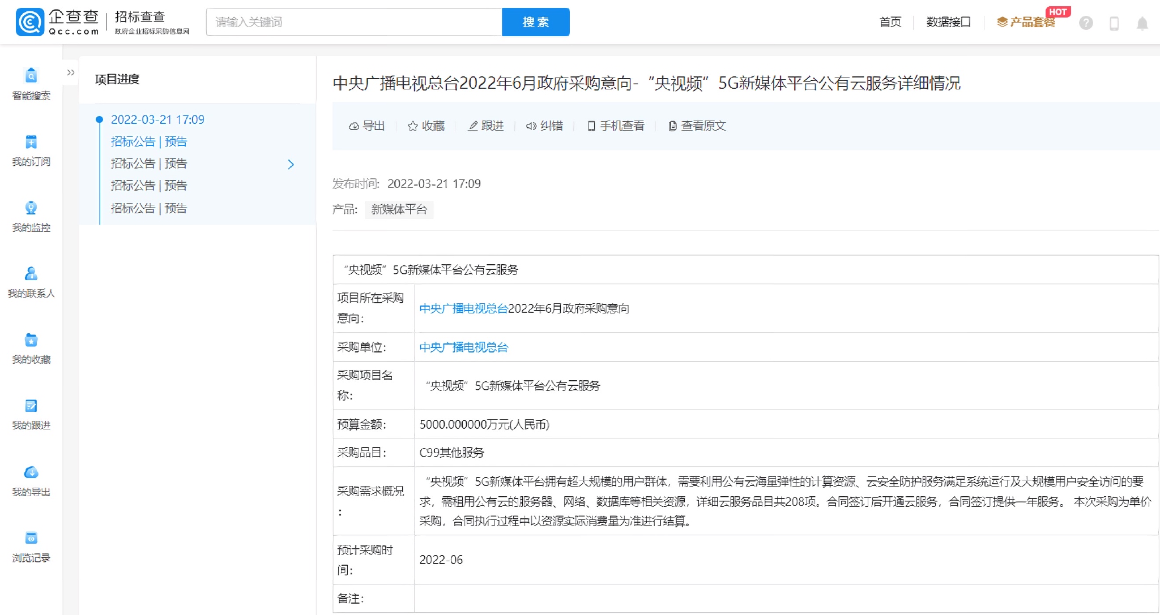
Task: Open 智能搜索 in the sidebar
Action: tap(31, 84)
